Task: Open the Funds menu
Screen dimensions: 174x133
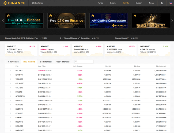Action: [100, 3]
